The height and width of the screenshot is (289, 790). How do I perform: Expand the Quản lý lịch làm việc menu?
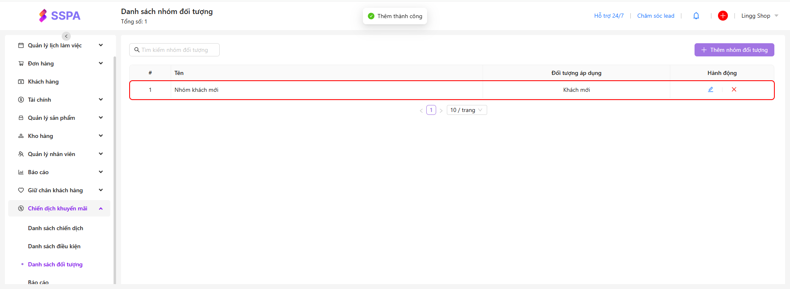pyautogui.click(x=101, y=45)
